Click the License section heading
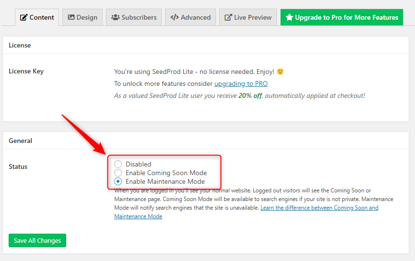Viewport: 415px width, 261px height. 20,45
